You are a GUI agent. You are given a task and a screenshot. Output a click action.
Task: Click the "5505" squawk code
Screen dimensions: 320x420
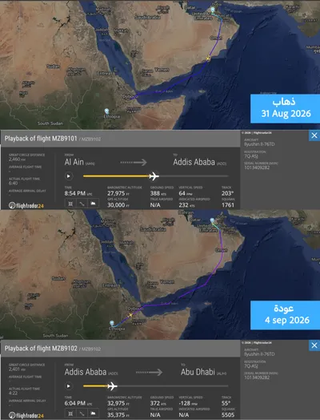[x=228, y=415]
